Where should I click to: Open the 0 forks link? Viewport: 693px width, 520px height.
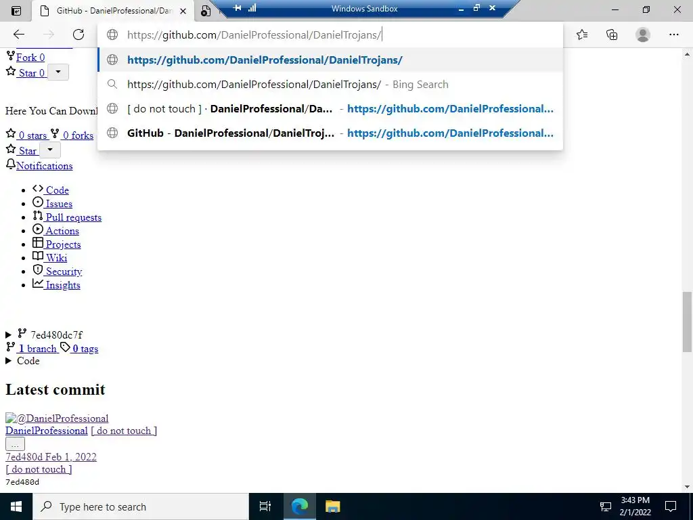point(77,135)
